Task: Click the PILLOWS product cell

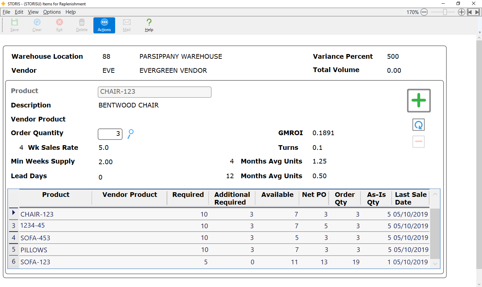Action: [x=34, y=250]
